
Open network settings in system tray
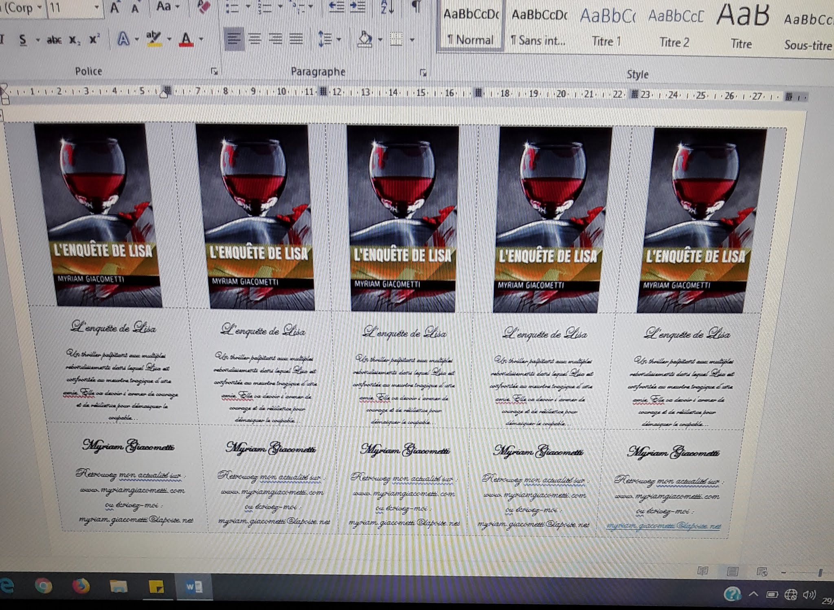pos(790,595)
